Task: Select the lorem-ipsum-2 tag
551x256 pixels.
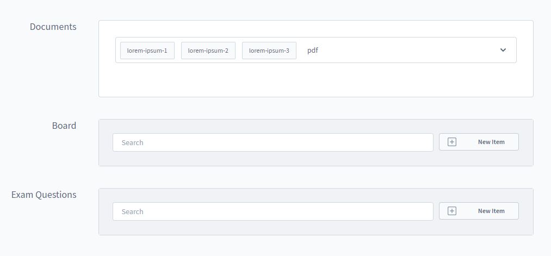Action: pyautogui.click(x=208, y=51)
